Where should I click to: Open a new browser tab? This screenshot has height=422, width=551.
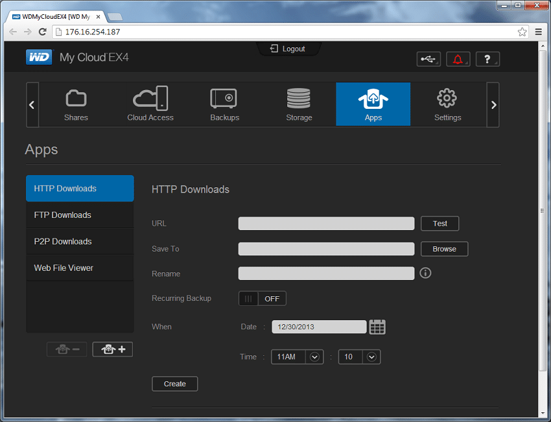coord(115,17)
